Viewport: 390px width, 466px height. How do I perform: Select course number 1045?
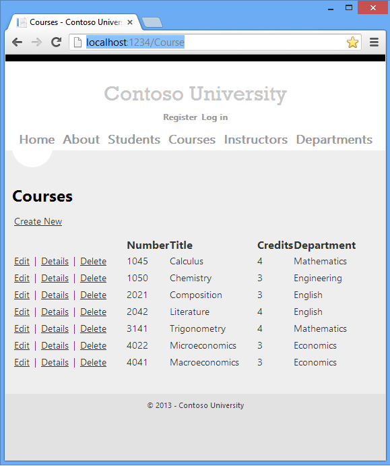(137, 261)
